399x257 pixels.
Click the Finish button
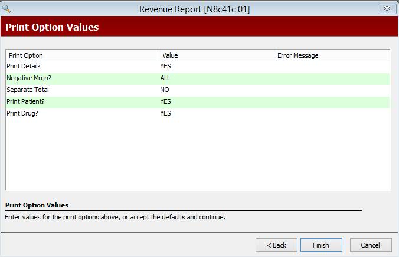point(321,245)
